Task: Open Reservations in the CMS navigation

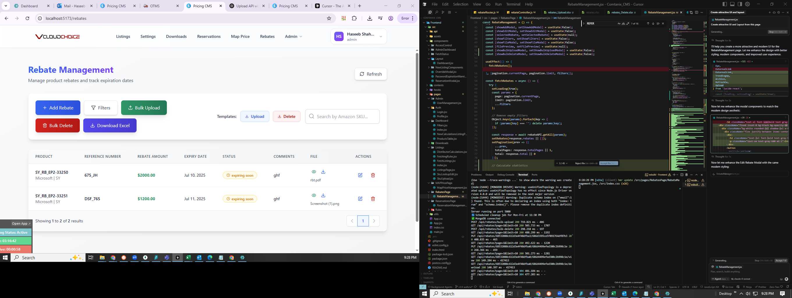Action: 209,37
